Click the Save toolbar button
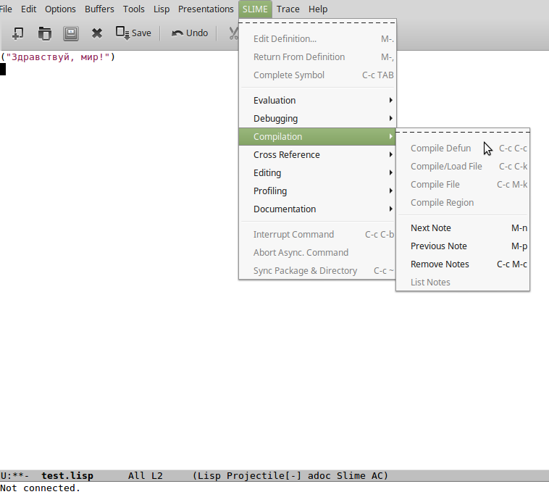 [133, 33]
